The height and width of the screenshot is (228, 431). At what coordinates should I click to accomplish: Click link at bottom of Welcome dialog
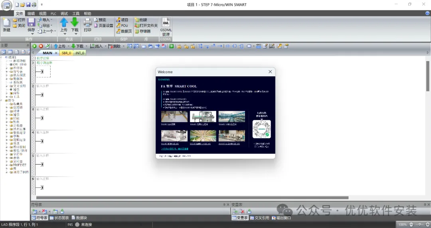pos(174,149)
